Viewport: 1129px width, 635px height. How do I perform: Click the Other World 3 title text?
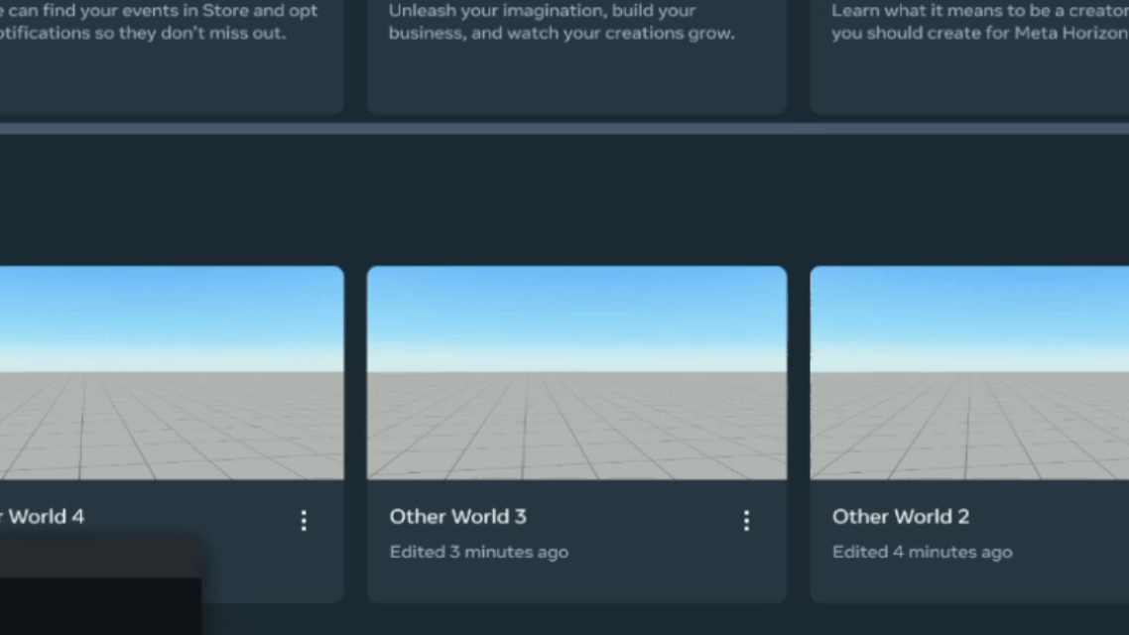click(457, 517)
